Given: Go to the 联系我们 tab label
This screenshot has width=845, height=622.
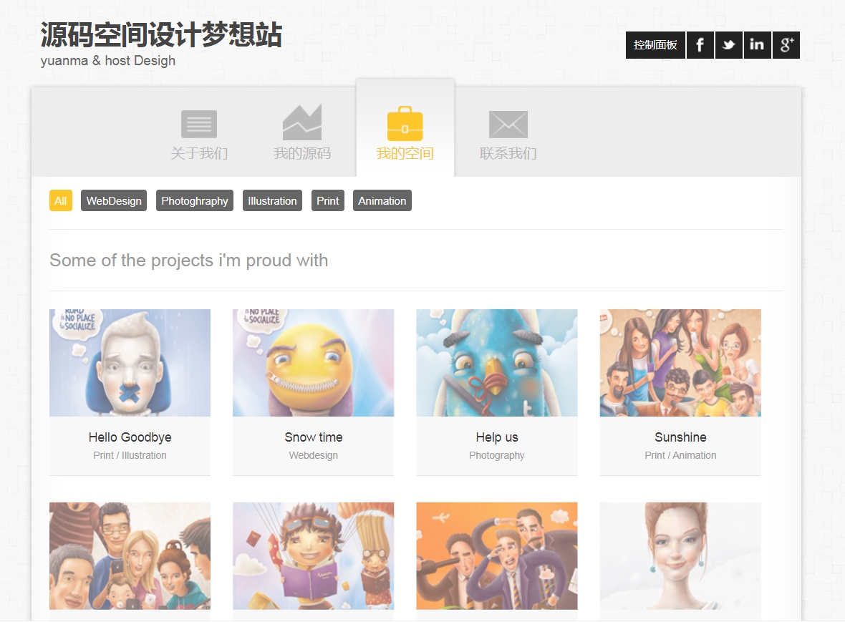Looking at the screenshot, I should (x=508, y=153).
